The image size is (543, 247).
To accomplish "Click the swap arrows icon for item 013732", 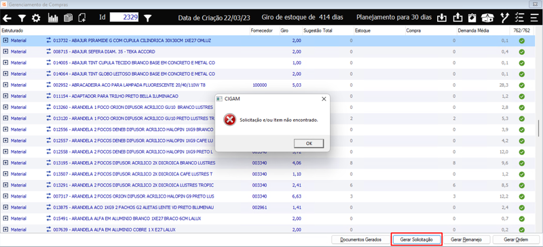I will coord(48,41).
